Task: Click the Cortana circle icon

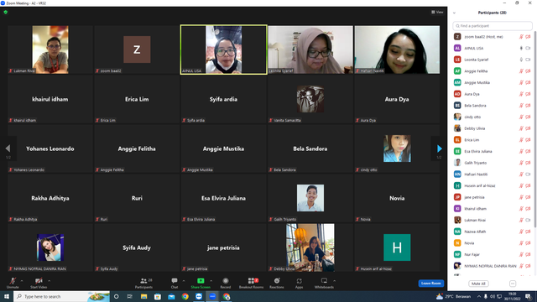Action: click(x=116, y=296)
